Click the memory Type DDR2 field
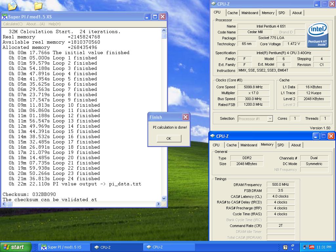The image size is (336, 252). 247,158
